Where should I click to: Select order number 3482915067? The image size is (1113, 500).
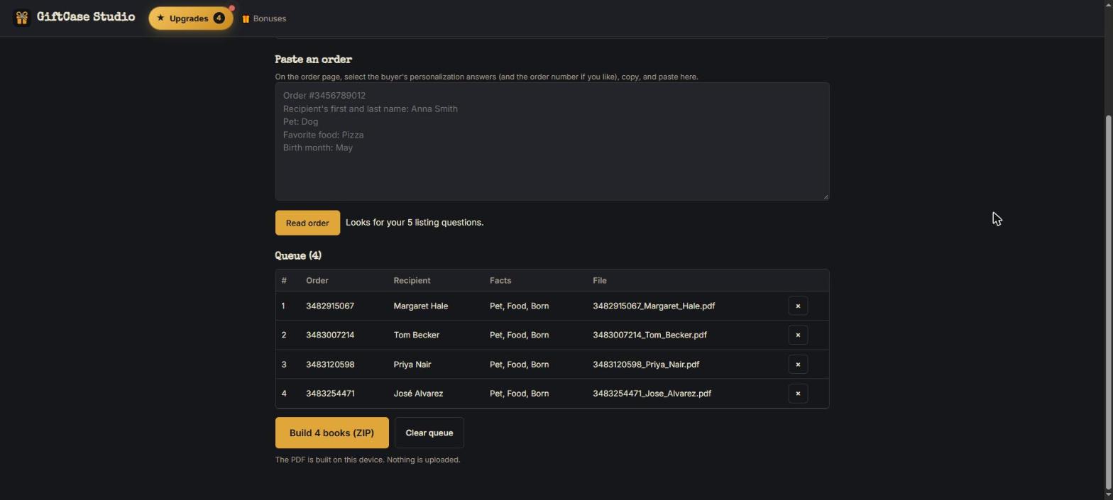[x=330, y=306]
